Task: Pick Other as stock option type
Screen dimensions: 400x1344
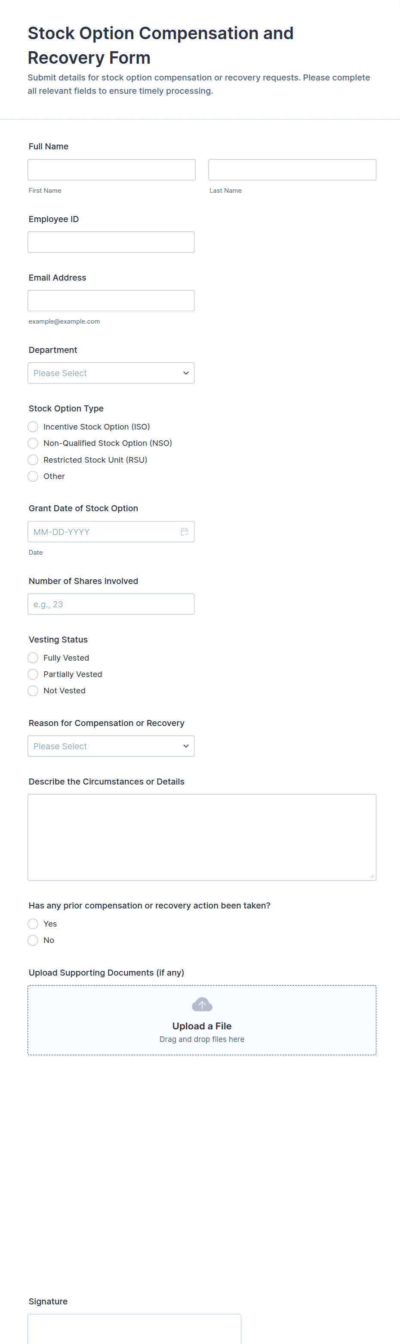Action: (x=33, y=476)
